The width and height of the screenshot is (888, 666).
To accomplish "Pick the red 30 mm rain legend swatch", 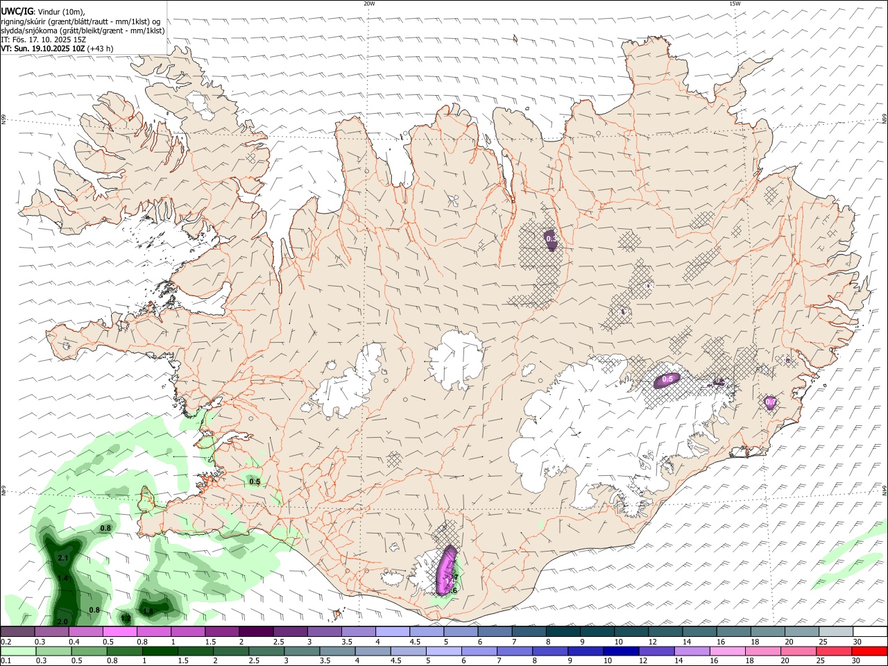I will pyautogui.click(x=869, y=651).
